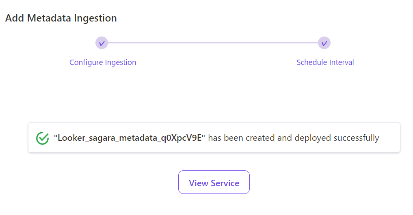Click the word "Interval" in the second step label
The image size is (413, 215).
[342, 62]
